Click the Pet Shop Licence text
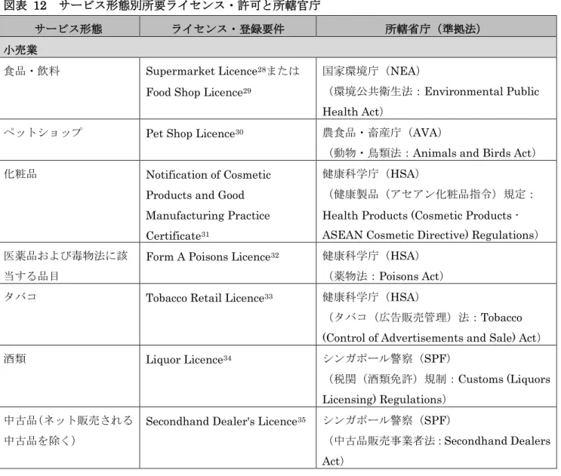 coord(190,134)
